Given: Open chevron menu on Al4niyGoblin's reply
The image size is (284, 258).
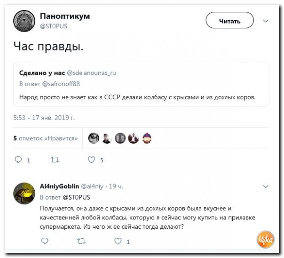Looking at the screenshot, I should coord(266,186).
